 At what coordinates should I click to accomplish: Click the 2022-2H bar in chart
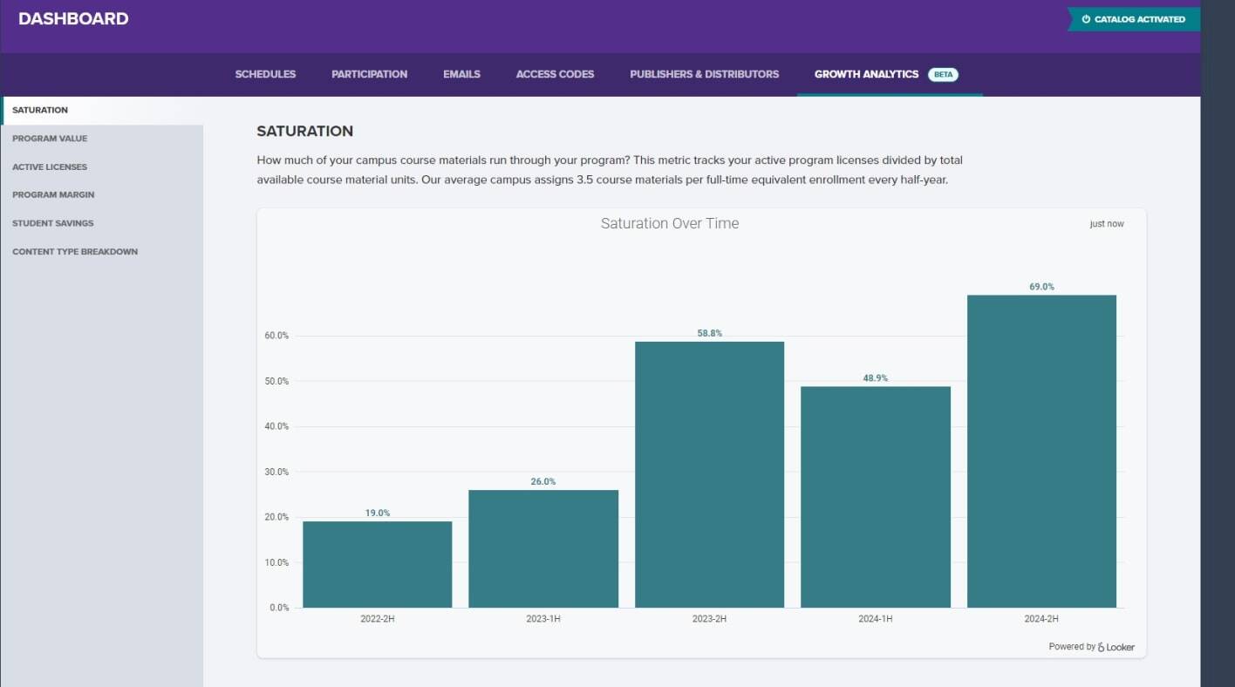(378, 564)
